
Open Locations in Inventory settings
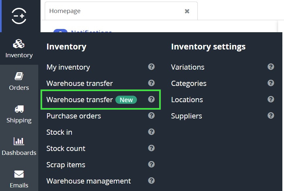tap(187, 100)
